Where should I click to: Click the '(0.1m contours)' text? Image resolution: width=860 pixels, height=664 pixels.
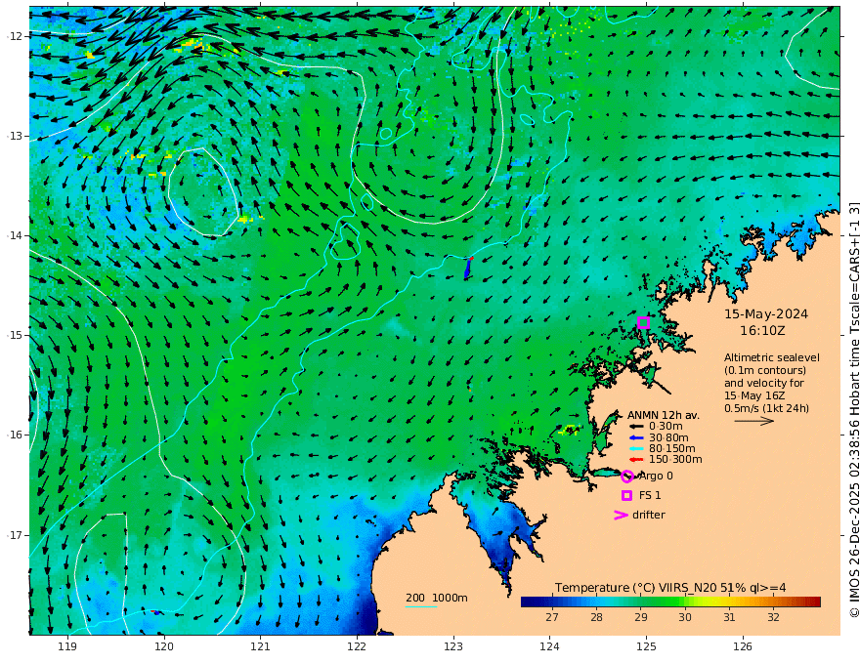click(x=765, y=370)
